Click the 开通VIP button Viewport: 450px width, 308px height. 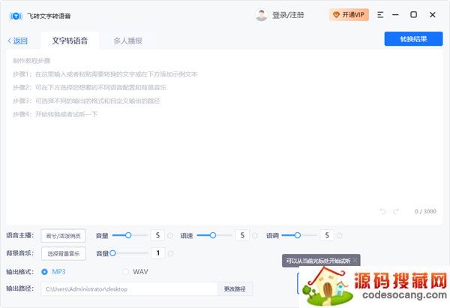[x=349, y=15]
